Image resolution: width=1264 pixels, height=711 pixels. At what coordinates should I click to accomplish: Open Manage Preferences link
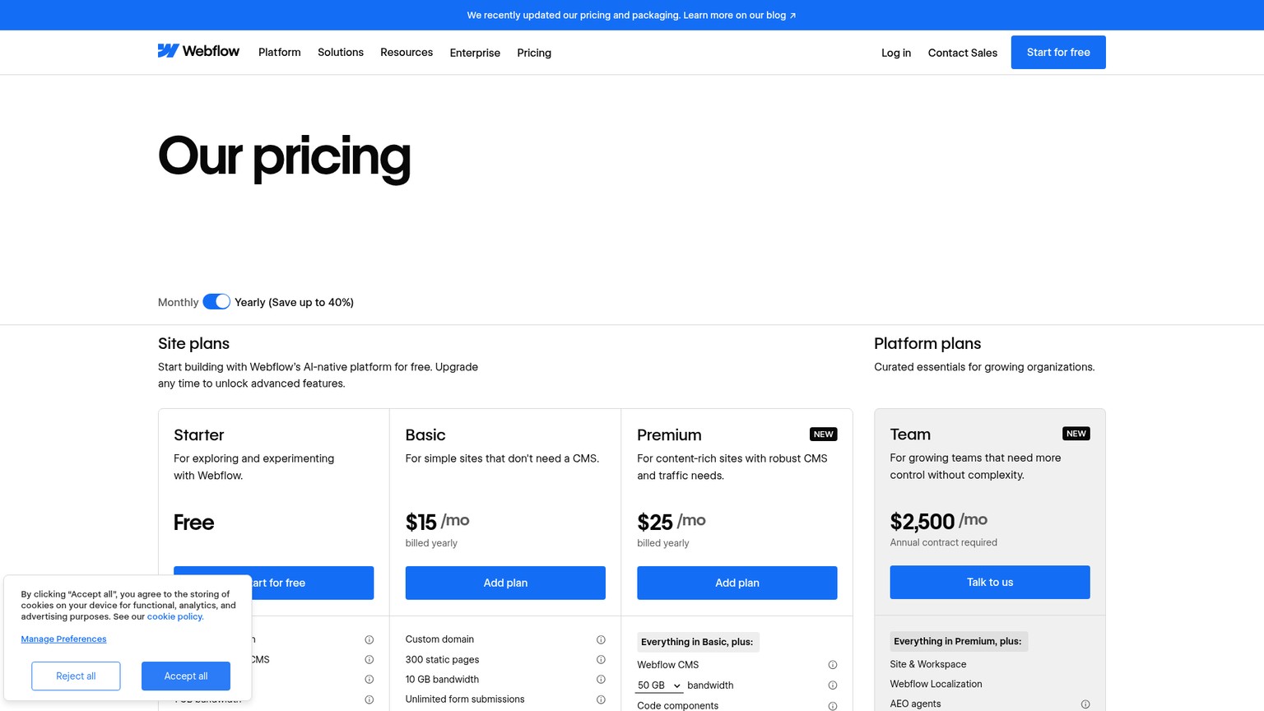[63, 639]
